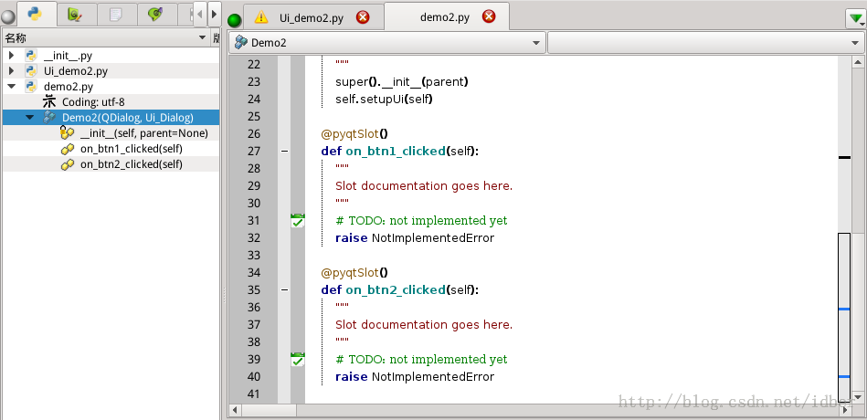867x420 pixels.
Task: Click the gray LED indicator at top-left
Action: pos(8,16)
